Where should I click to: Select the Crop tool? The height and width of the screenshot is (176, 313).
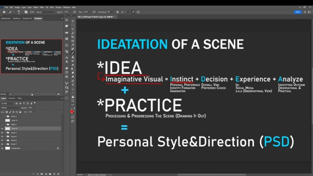tap(73, 37)
